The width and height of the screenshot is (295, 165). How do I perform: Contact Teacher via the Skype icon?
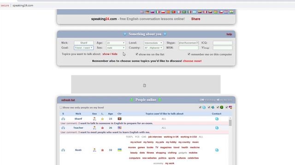217,128
